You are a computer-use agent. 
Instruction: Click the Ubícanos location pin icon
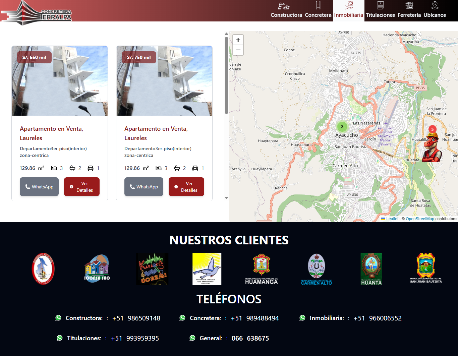pos(435,5)
